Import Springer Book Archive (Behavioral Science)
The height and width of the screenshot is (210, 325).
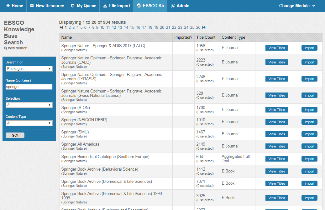[309, 171]
